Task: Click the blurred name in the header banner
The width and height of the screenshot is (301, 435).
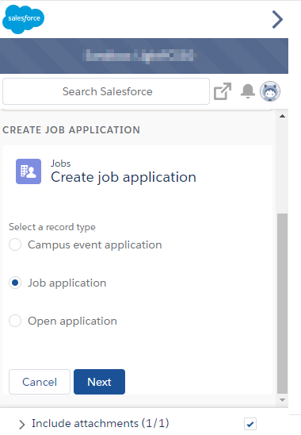Action: click(x=140, y=56)
